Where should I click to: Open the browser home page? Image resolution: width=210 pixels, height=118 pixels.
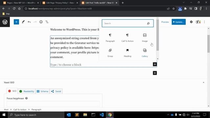(19, 9)
